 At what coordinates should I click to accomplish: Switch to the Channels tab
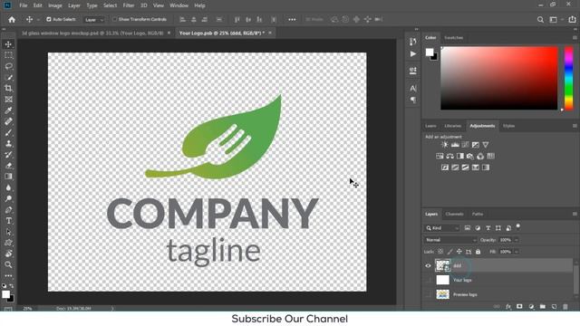click(455, 214)
